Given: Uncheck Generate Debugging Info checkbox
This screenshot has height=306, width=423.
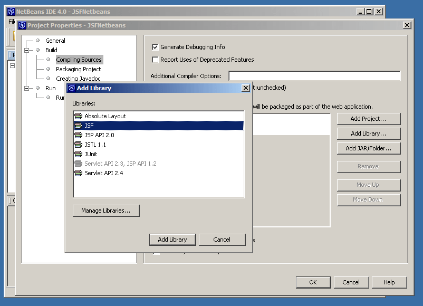Looking at the screenshot, I should tap(155, 47).
